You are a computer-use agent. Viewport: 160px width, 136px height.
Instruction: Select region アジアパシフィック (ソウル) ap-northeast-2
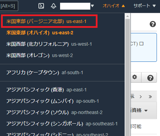(x=54, y=112)
